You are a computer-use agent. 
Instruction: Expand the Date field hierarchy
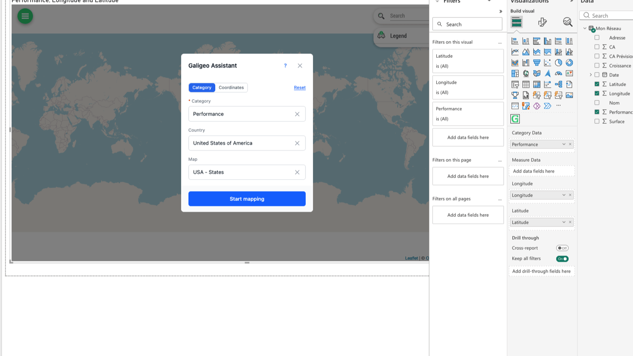590,75
